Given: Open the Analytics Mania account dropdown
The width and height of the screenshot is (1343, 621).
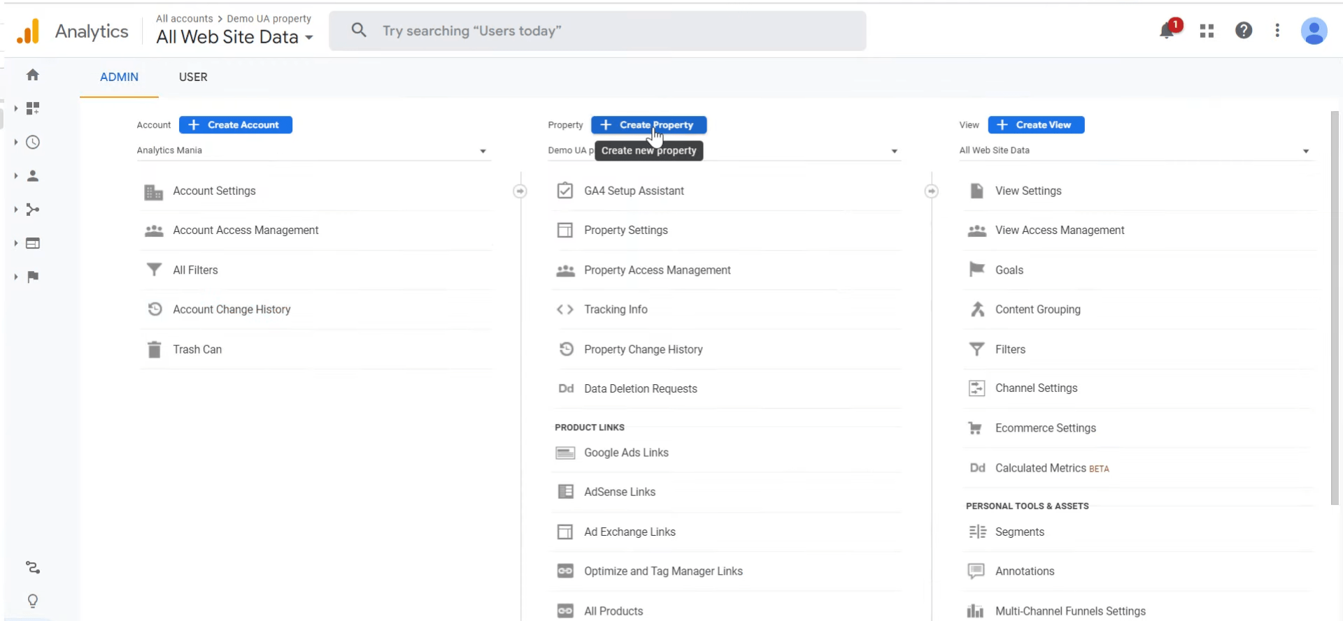Looking at the screenshot, I should pyautogui.click(x=313, y=150).
